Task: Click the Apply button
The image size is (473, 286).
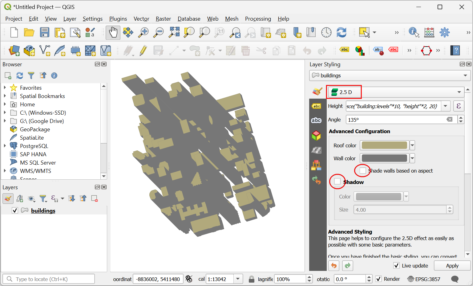Action: [x=452, y=266]
